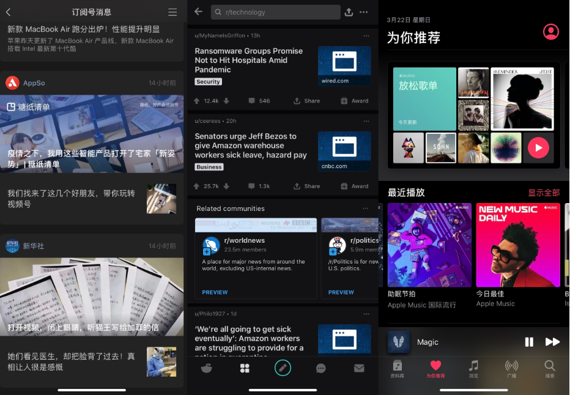Viewport: 570px width, 395px height.
Task: Switch to the 资料库 Library tab
Action: tap(398, 369)
